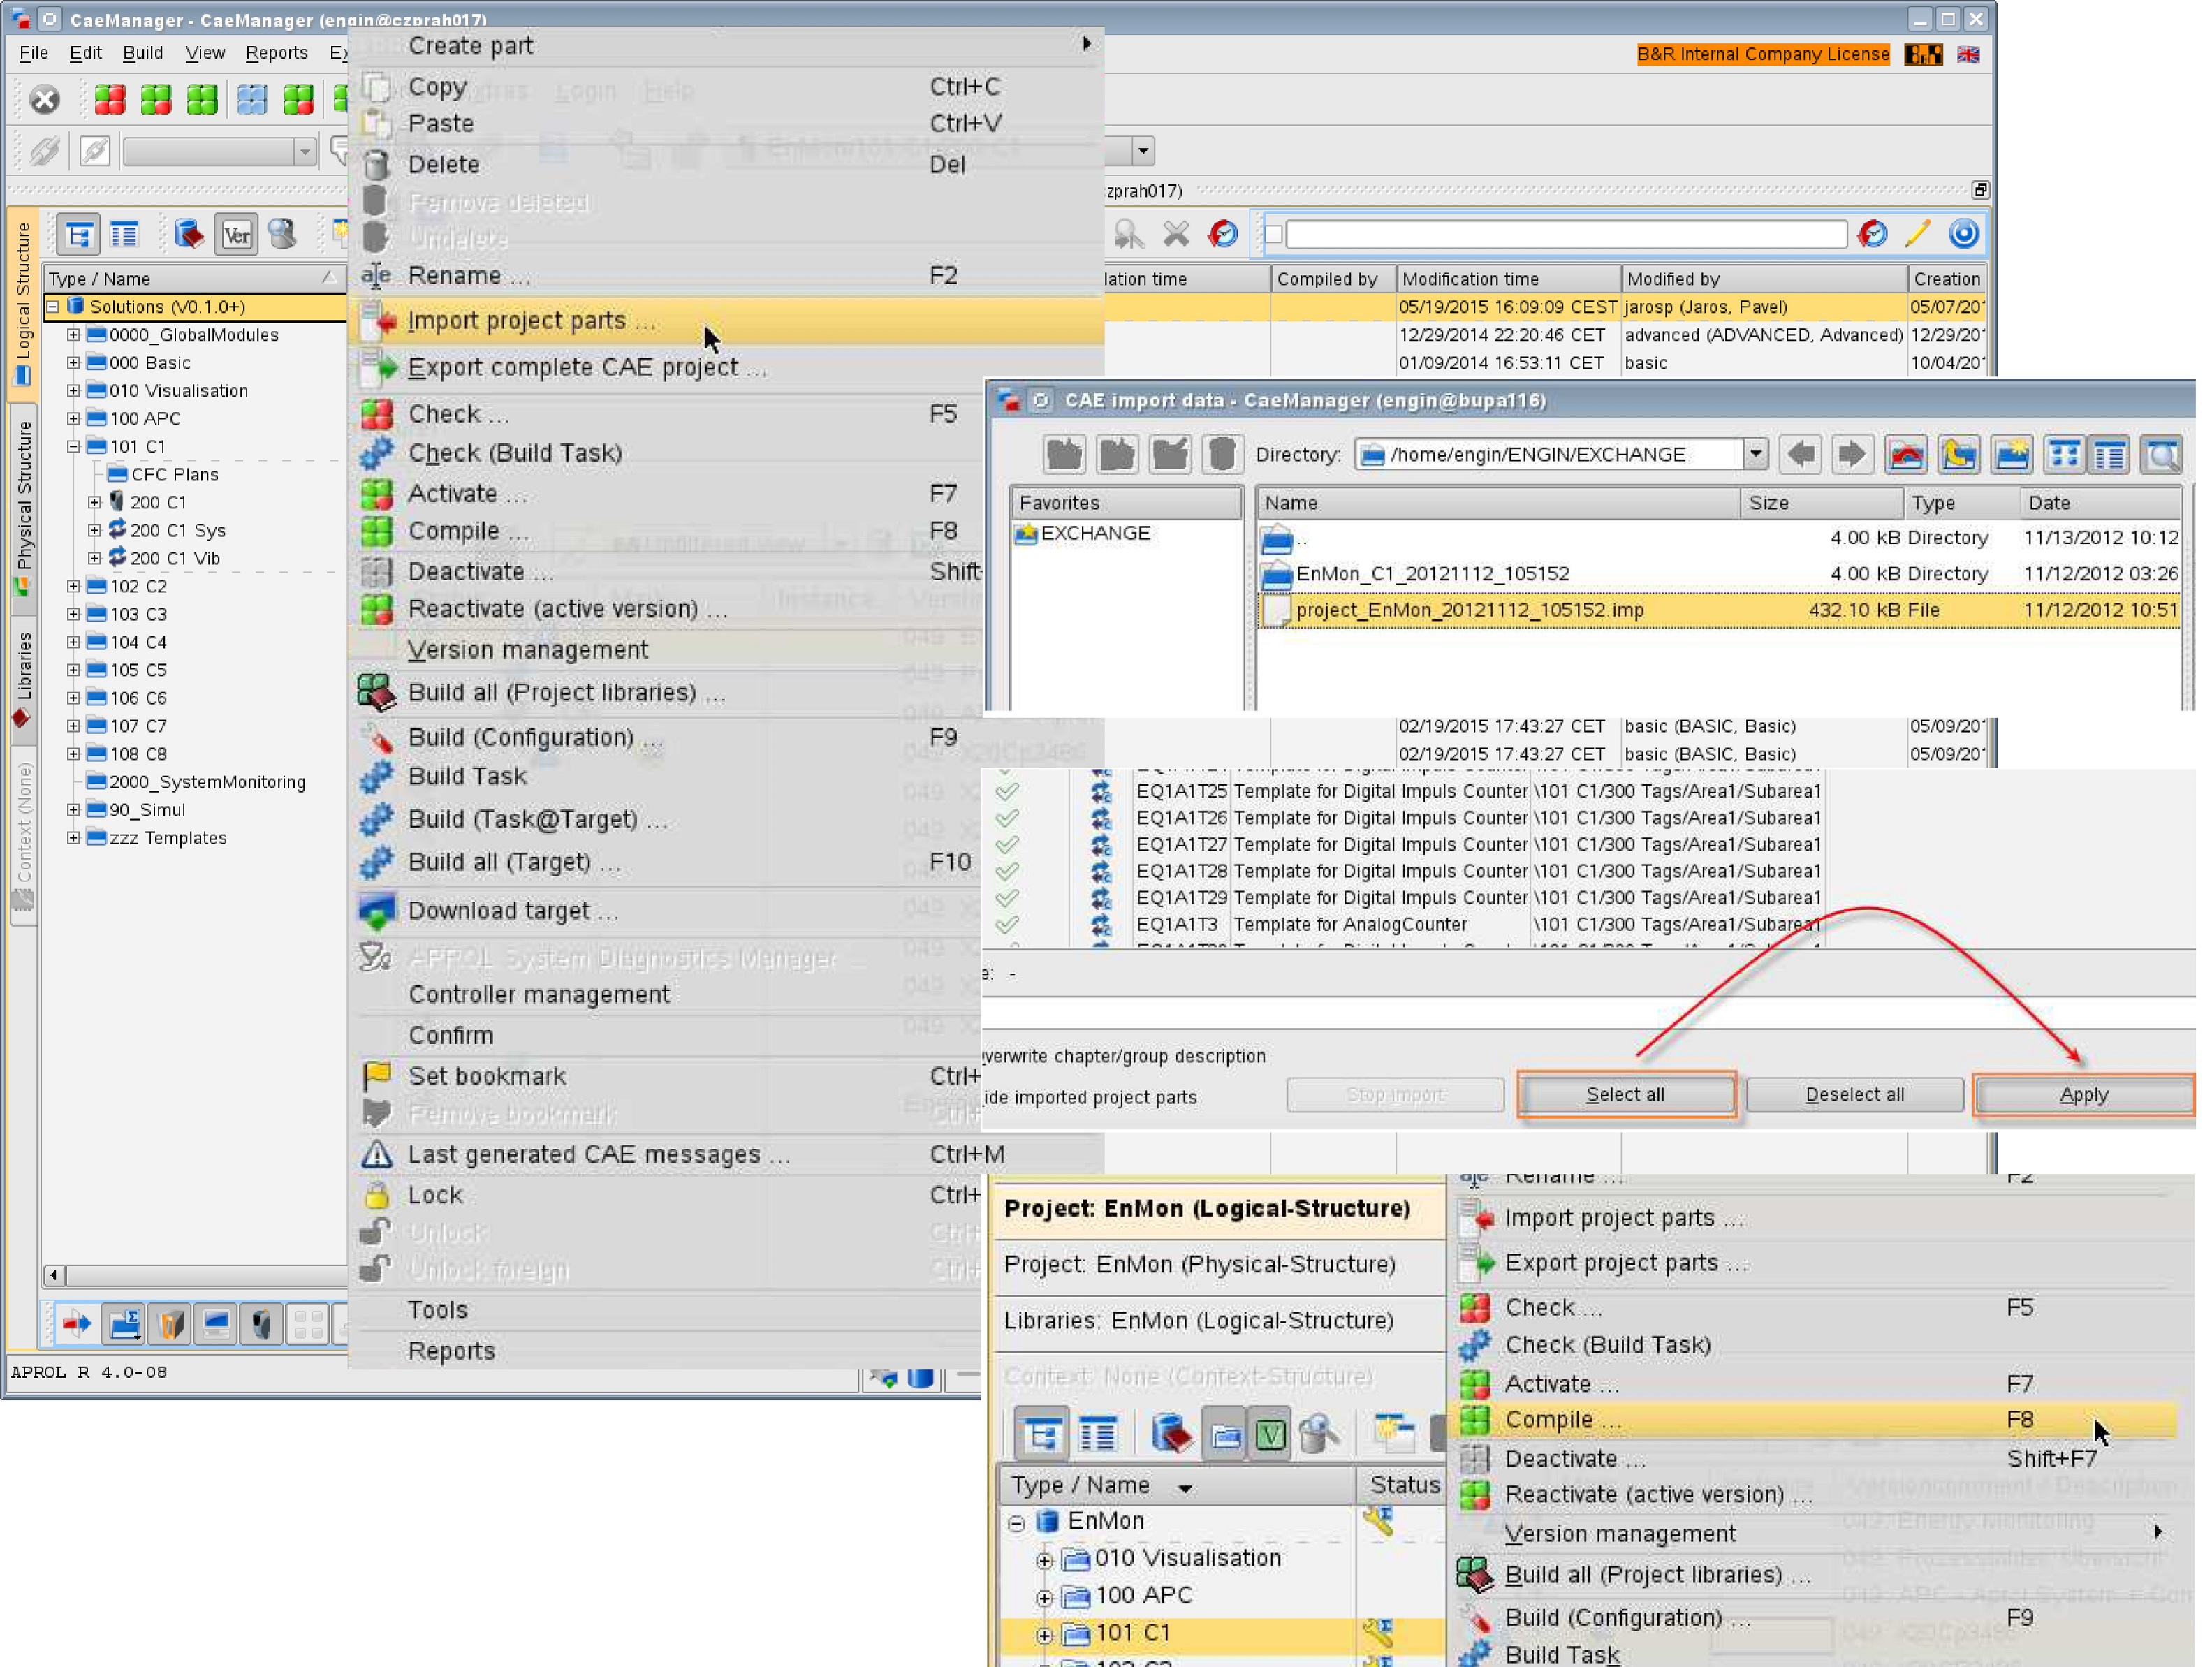2212x1667 pixels.
Task: Choose Export complete CAE project
Action: point(726,368)
